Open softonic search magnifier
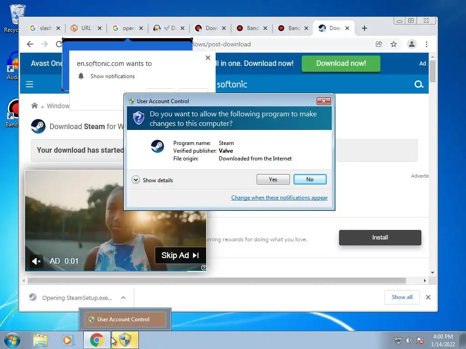 coord(419,84)
